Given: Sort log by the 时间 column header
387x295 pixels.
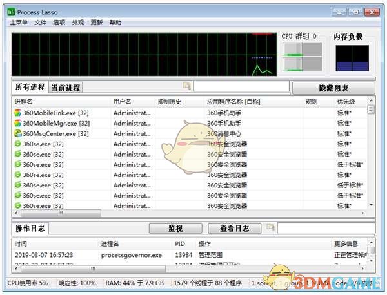Looking at the screenshot, I should pos(55,243).
